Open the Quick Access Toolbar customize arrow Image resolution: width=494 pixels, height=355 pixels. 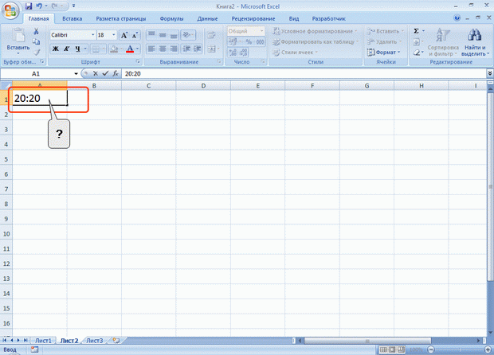pyautogui.click(x=74, y=6)
